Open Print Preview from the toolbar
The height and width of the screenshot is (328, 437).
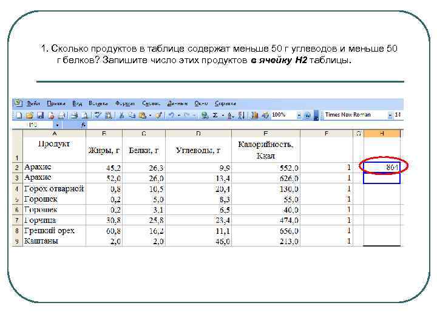85,115
